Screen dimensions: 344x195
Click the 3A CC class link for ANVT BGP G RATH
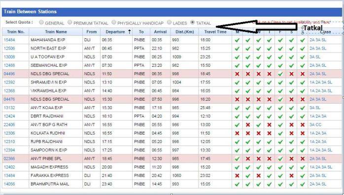pos(315,125)
